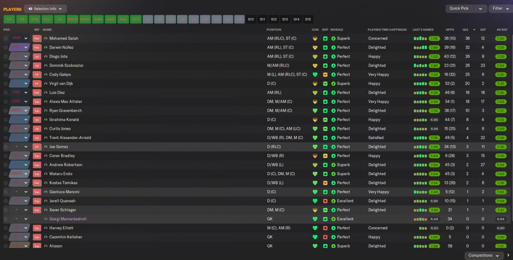Click Gianluca Mancini's sharpness icon
Screen dimensions: 513x260
325,192
